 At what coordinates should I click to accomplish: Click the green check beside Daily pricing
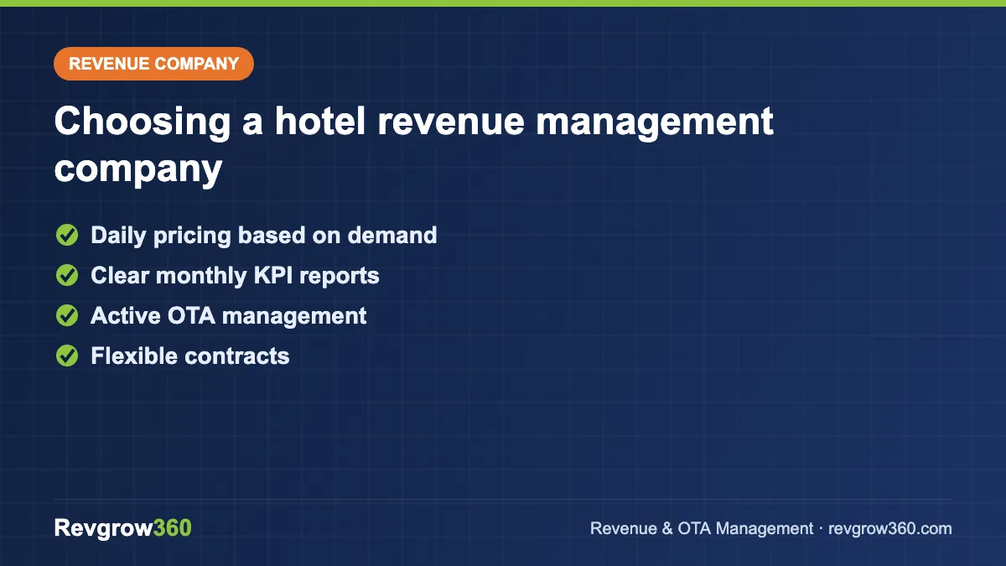click(67, 236)
